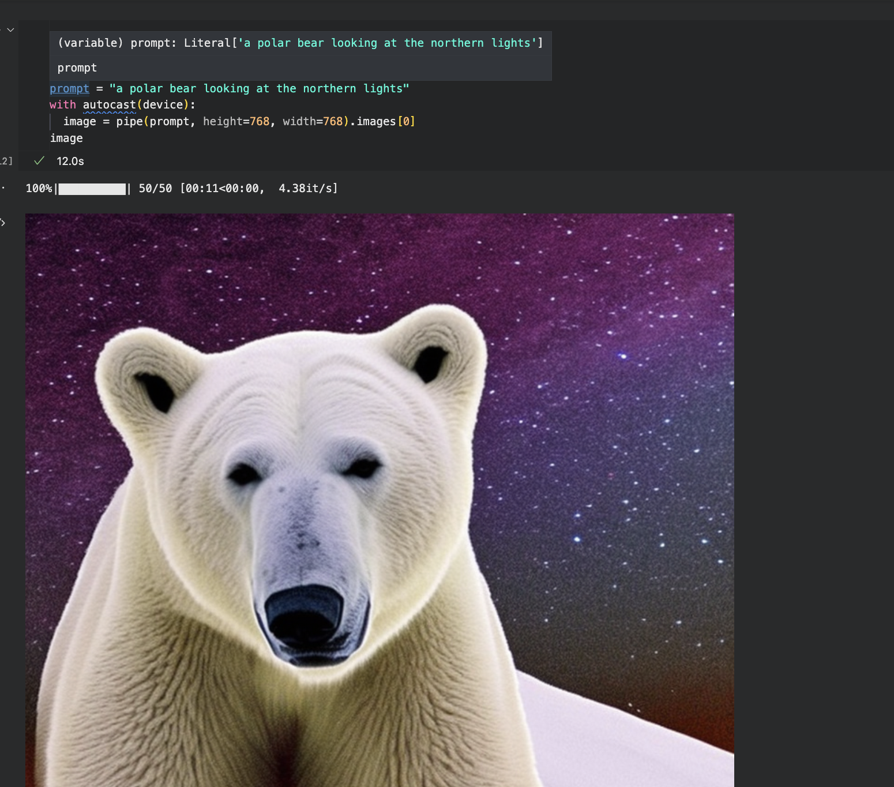894x787 pixels.
Task: Click the 'with' keyword in the code
Action: [63, 105]
